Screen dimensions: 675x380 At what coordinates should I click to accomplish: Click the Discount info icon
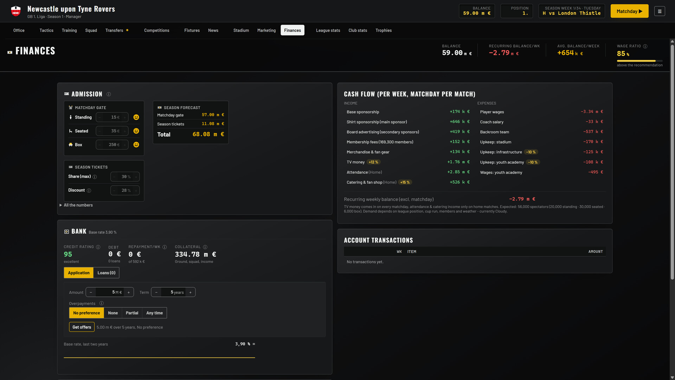coord(89,190)
